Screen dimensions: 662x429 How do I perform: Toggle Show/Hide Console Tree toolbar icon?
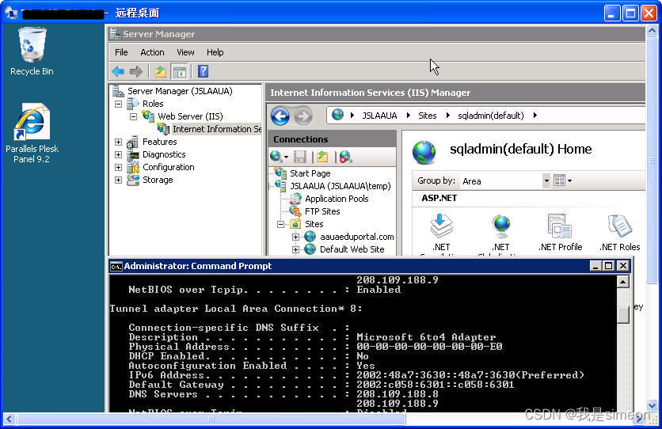[x=179, y=71]
